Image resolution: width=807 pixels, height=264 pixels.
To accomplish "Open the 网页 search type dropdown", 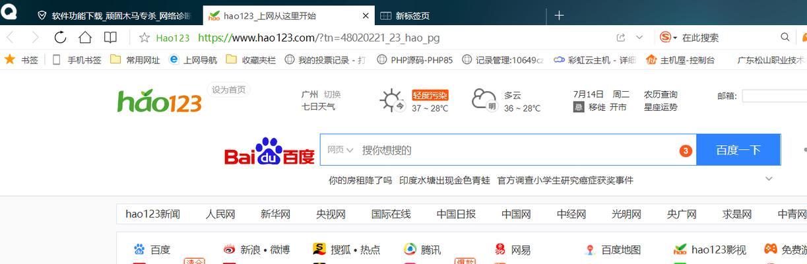I will (x=340, y=150).
